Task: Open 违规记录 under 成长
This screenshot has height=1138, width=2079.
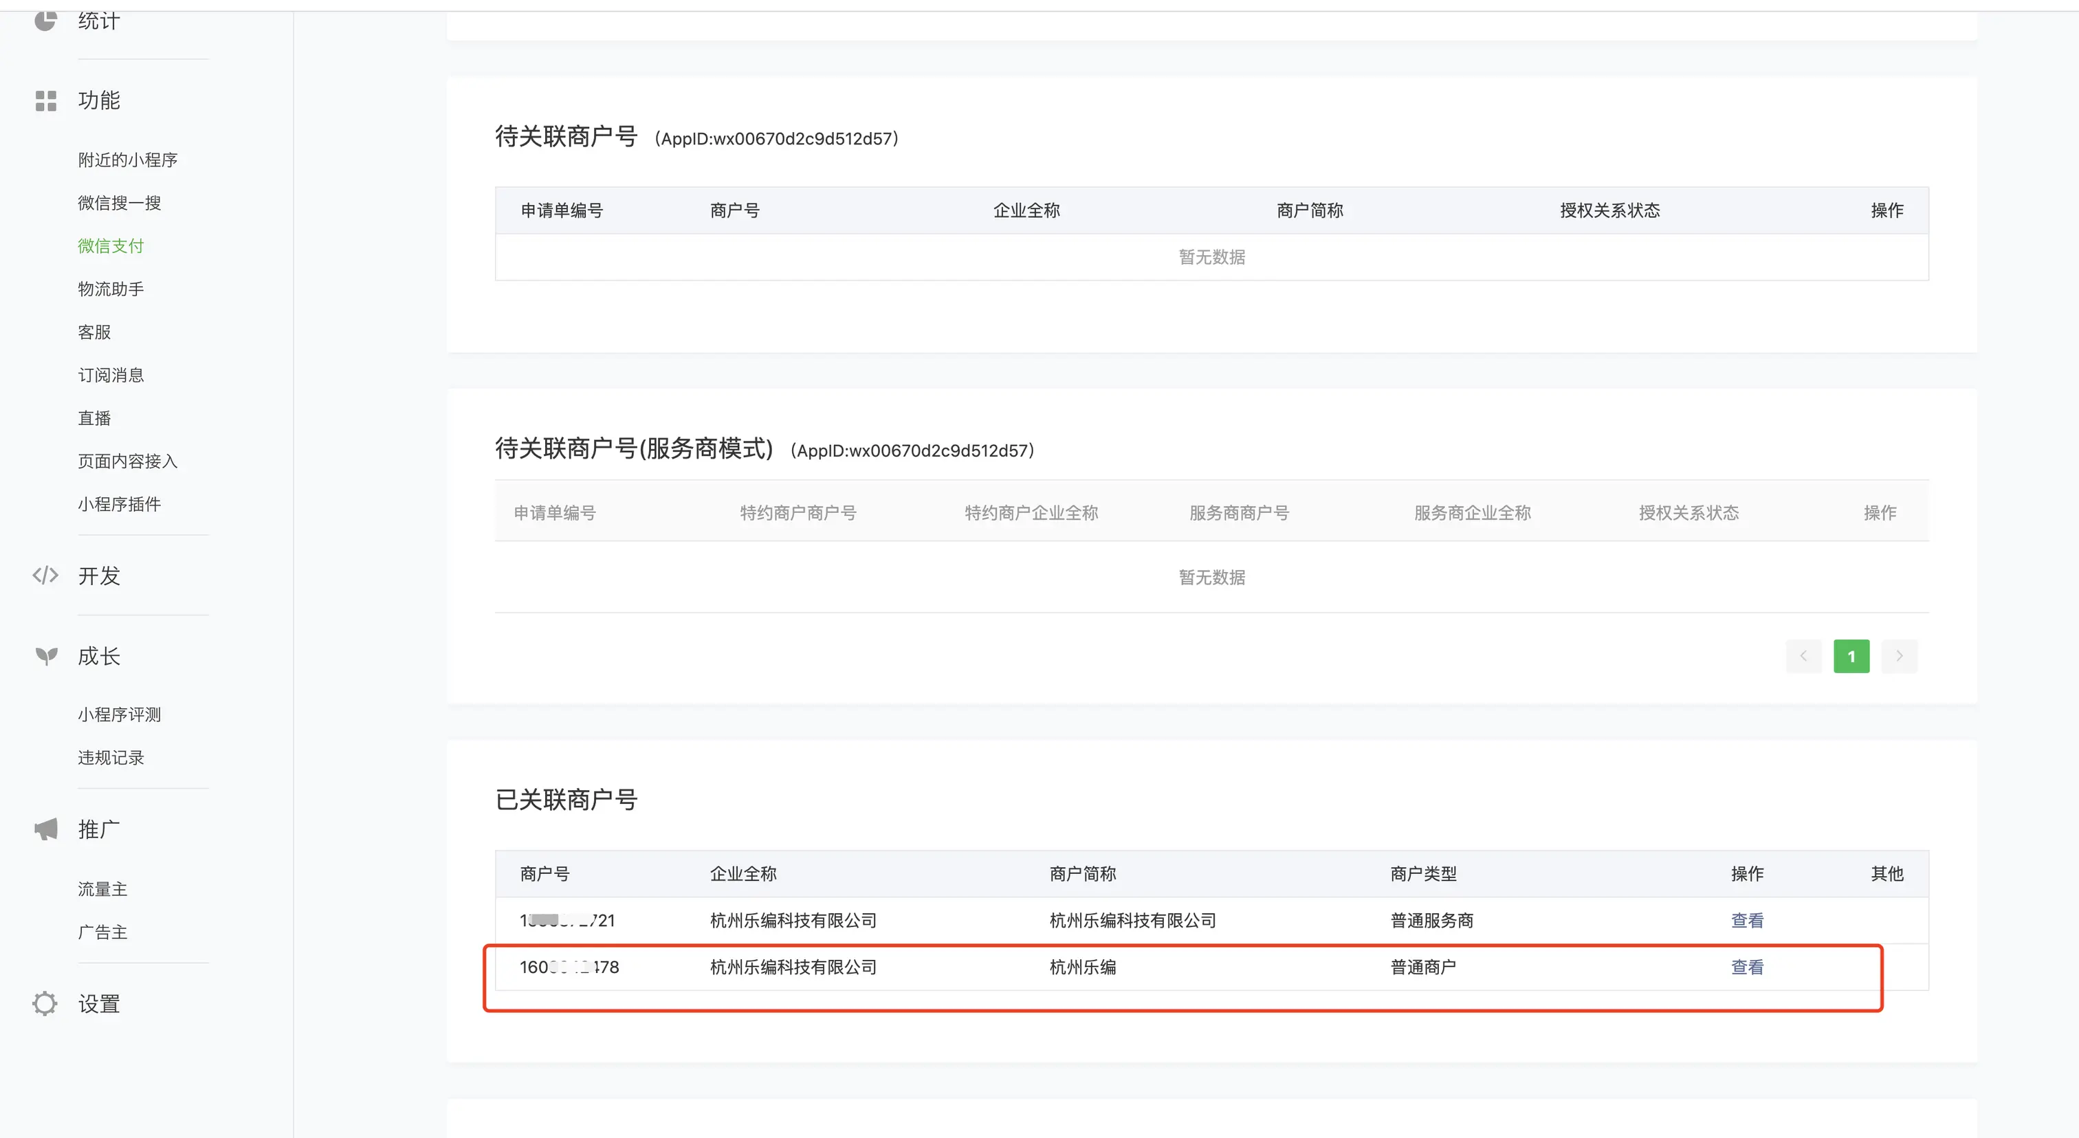Action: click(111, 758)
